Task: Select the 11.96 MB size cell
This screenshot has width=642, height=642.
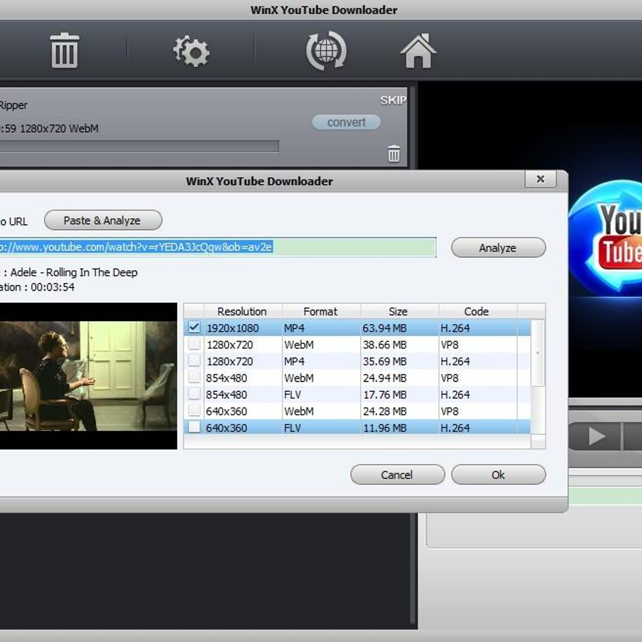Action: pos(385,428)
